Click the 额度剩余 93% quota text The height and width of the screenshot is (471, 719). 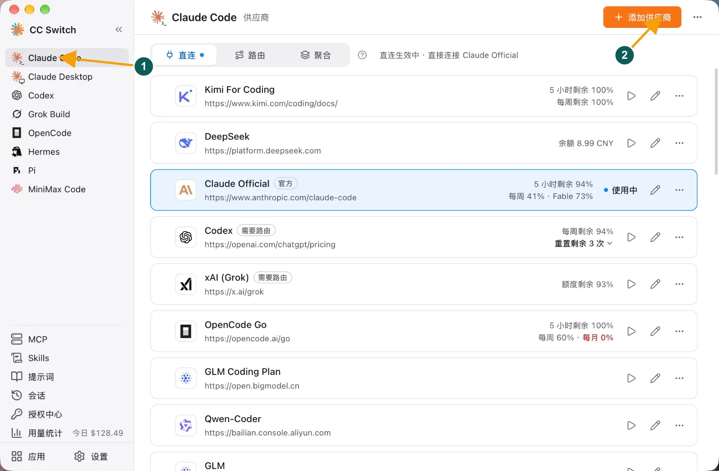point(587,284)
